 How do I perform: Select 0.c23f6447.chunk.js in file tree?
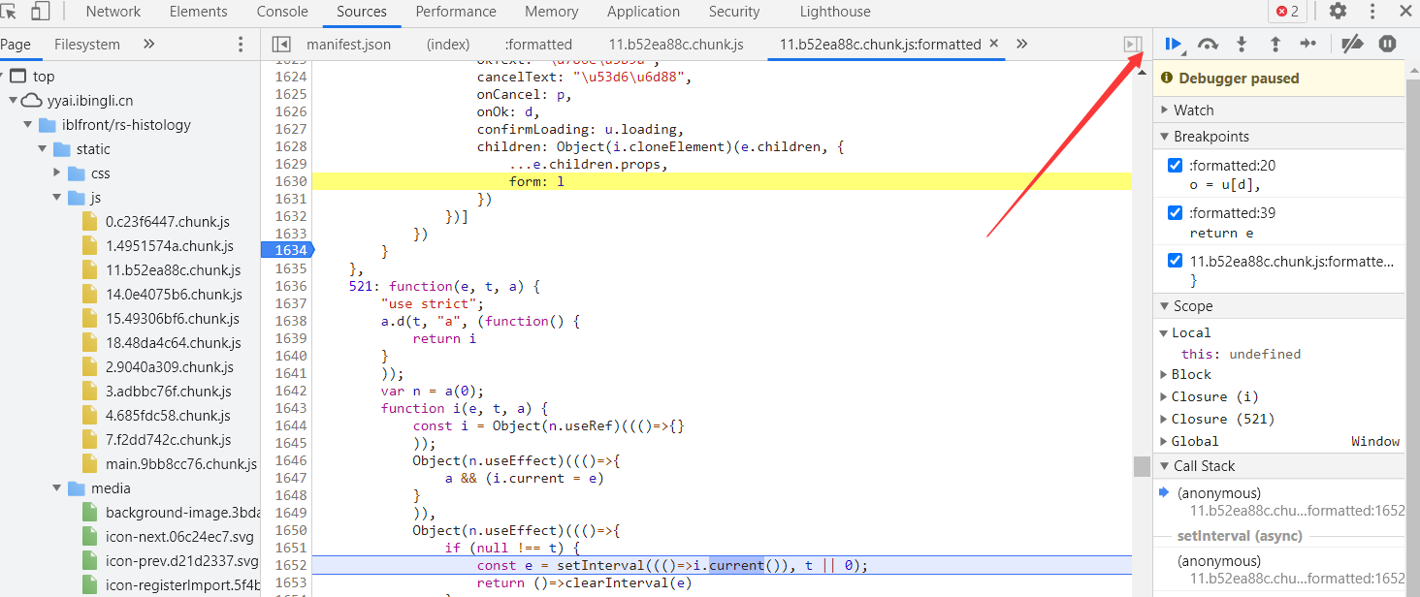click(167, 222)
